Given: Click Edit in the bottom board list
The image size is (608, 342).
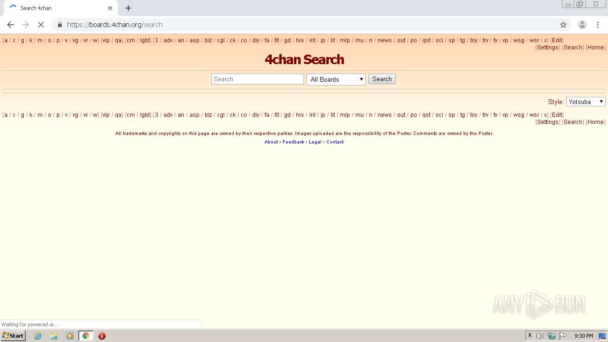Looking at the screenshot, I should pos(557,115).
